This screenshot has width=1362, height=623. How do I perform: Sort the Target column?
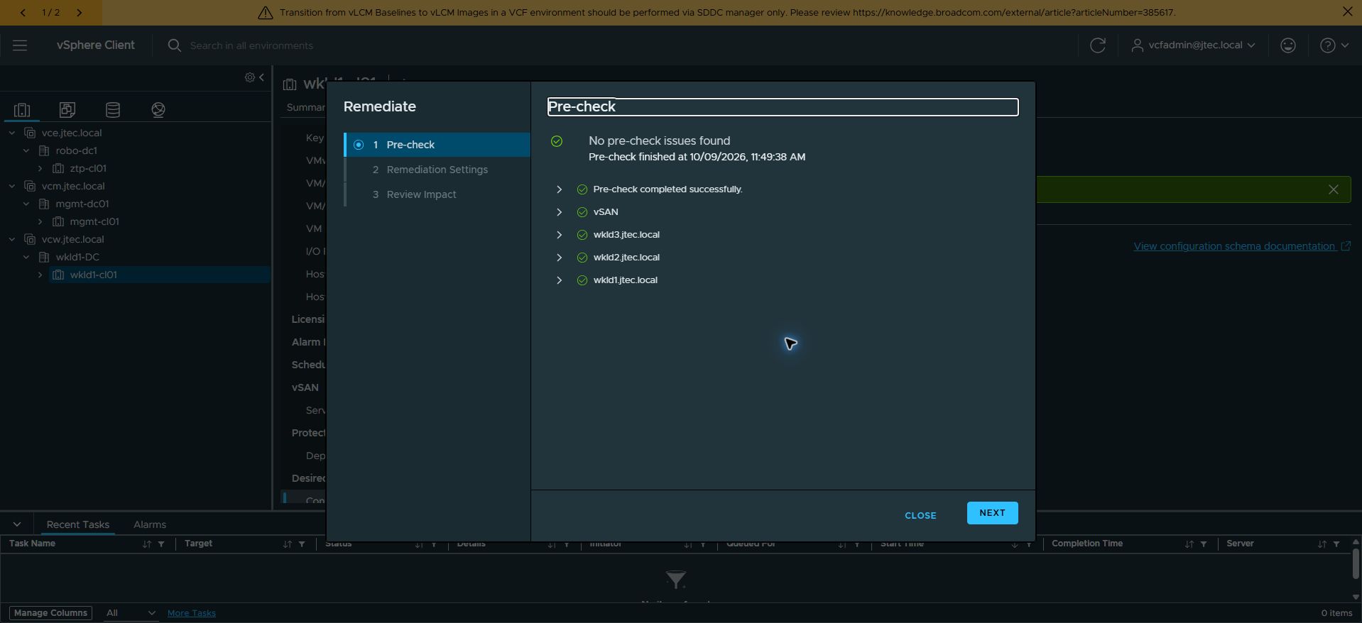(x=287, y=544)
